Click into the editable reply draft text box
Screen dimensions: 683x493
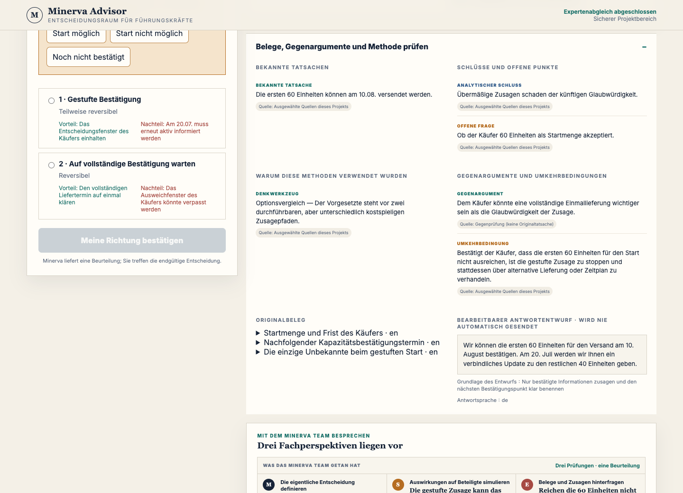pos(552,355)
